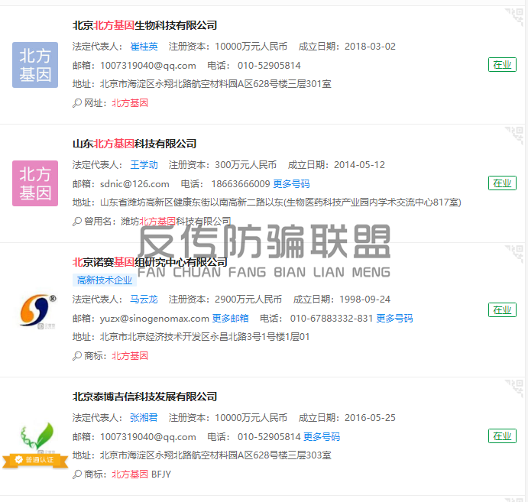Viewport: 528px width, 502px height.
Task: Click the 高新技术企业 tag
Action: (104, 280)
